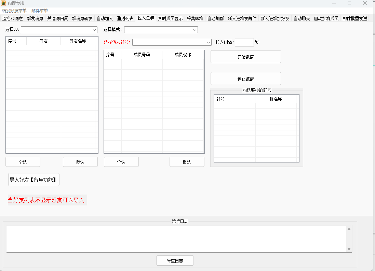Click 全选 under the friend list
Screen dimensions: 375x271
tap(23, 162)
